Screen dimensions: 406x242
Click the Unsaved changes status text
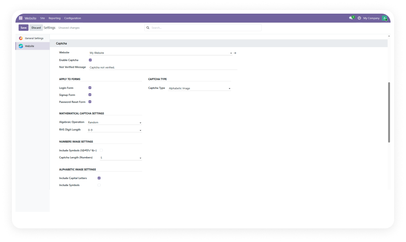tap(69, 28)
